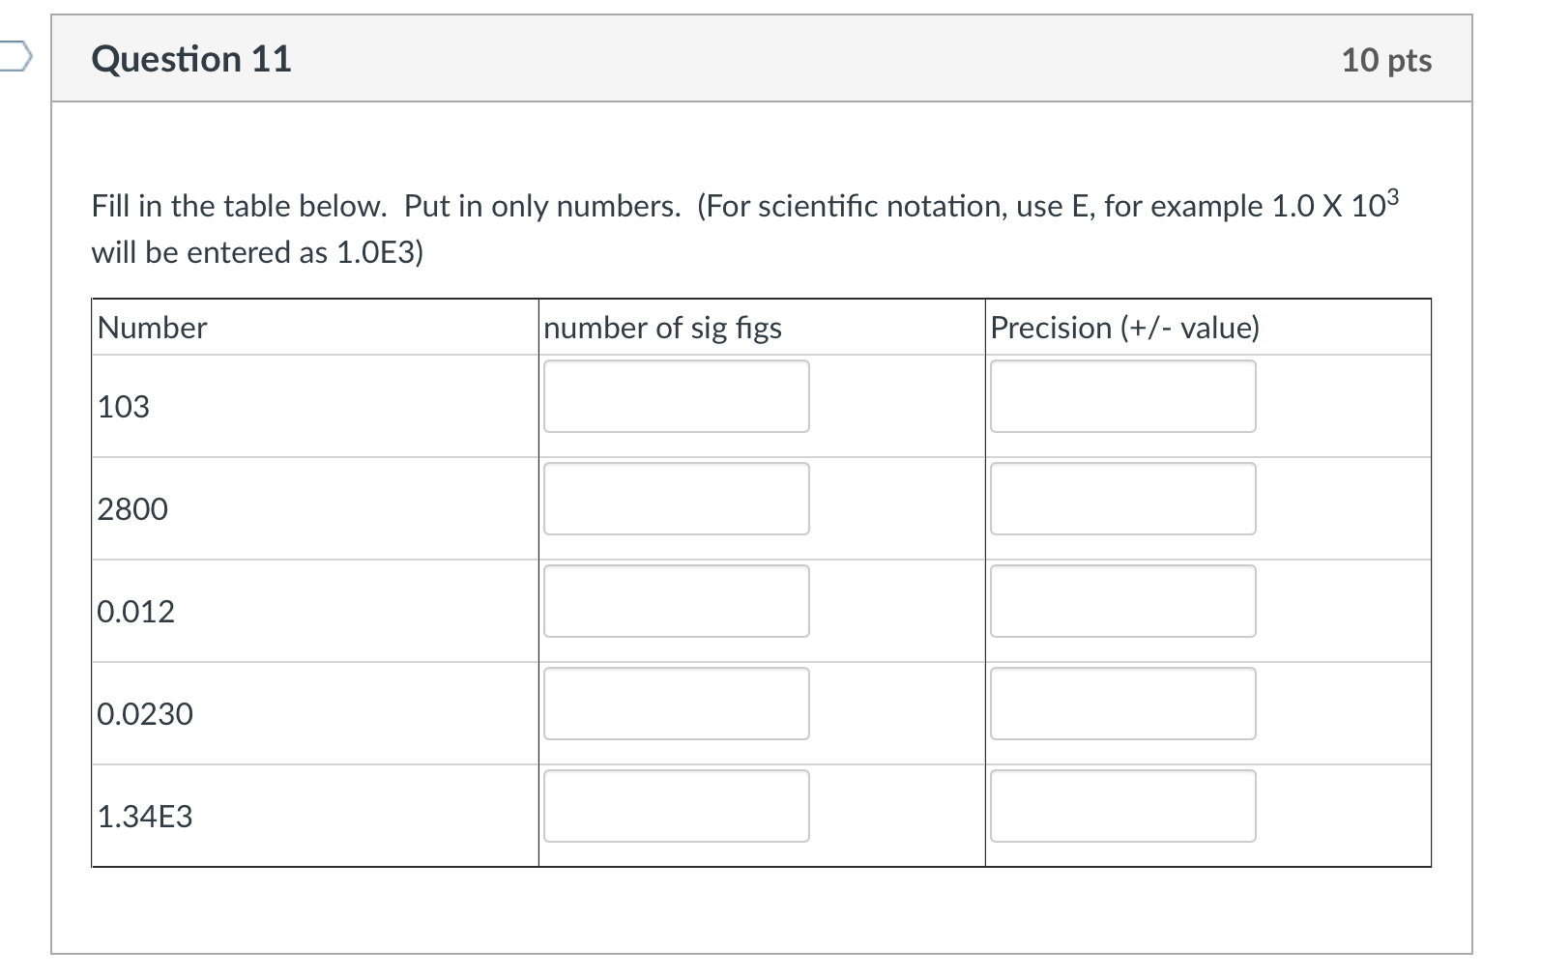This screenshot has height=978, width=1541.
Task: Click the 103 number cell
Action: (124, 407)
